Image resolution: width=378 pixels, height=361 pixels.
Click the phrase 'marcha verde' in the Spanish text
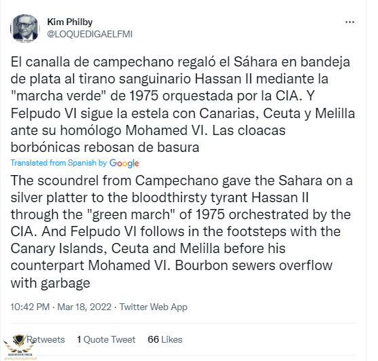[59, 96]
